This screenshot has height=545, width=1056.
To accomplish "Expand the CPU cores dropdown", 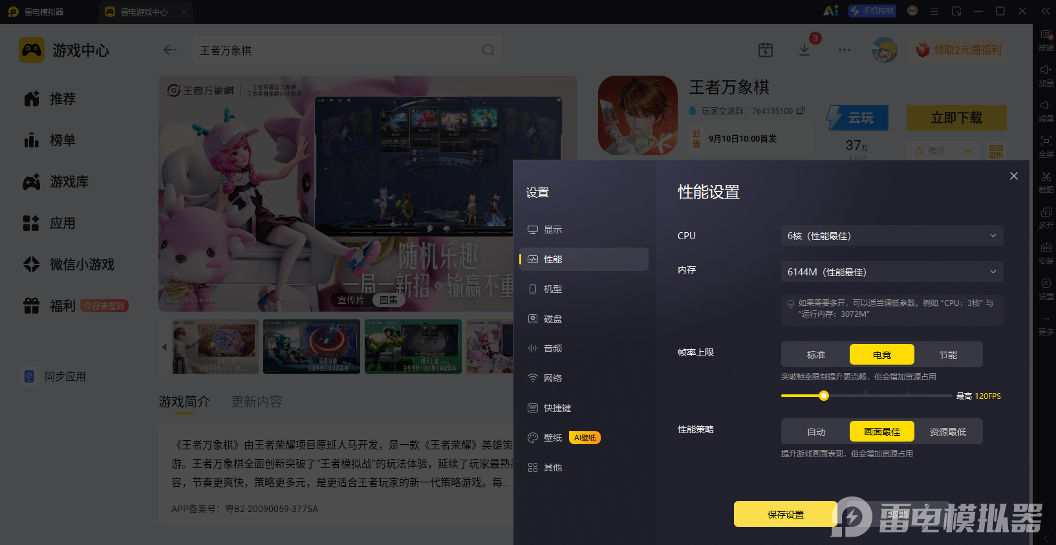I will pyautogui.click(x=892, y=236).
